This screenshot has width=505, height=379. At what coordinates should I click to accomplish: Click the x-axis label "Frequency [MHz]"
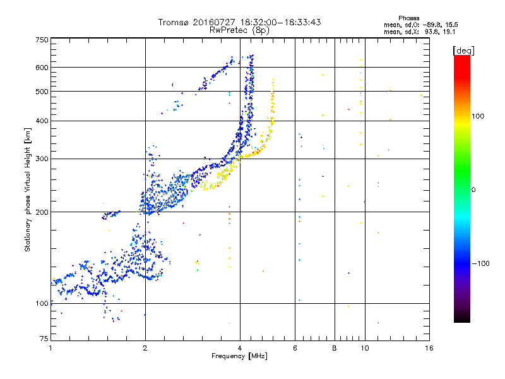239,356
